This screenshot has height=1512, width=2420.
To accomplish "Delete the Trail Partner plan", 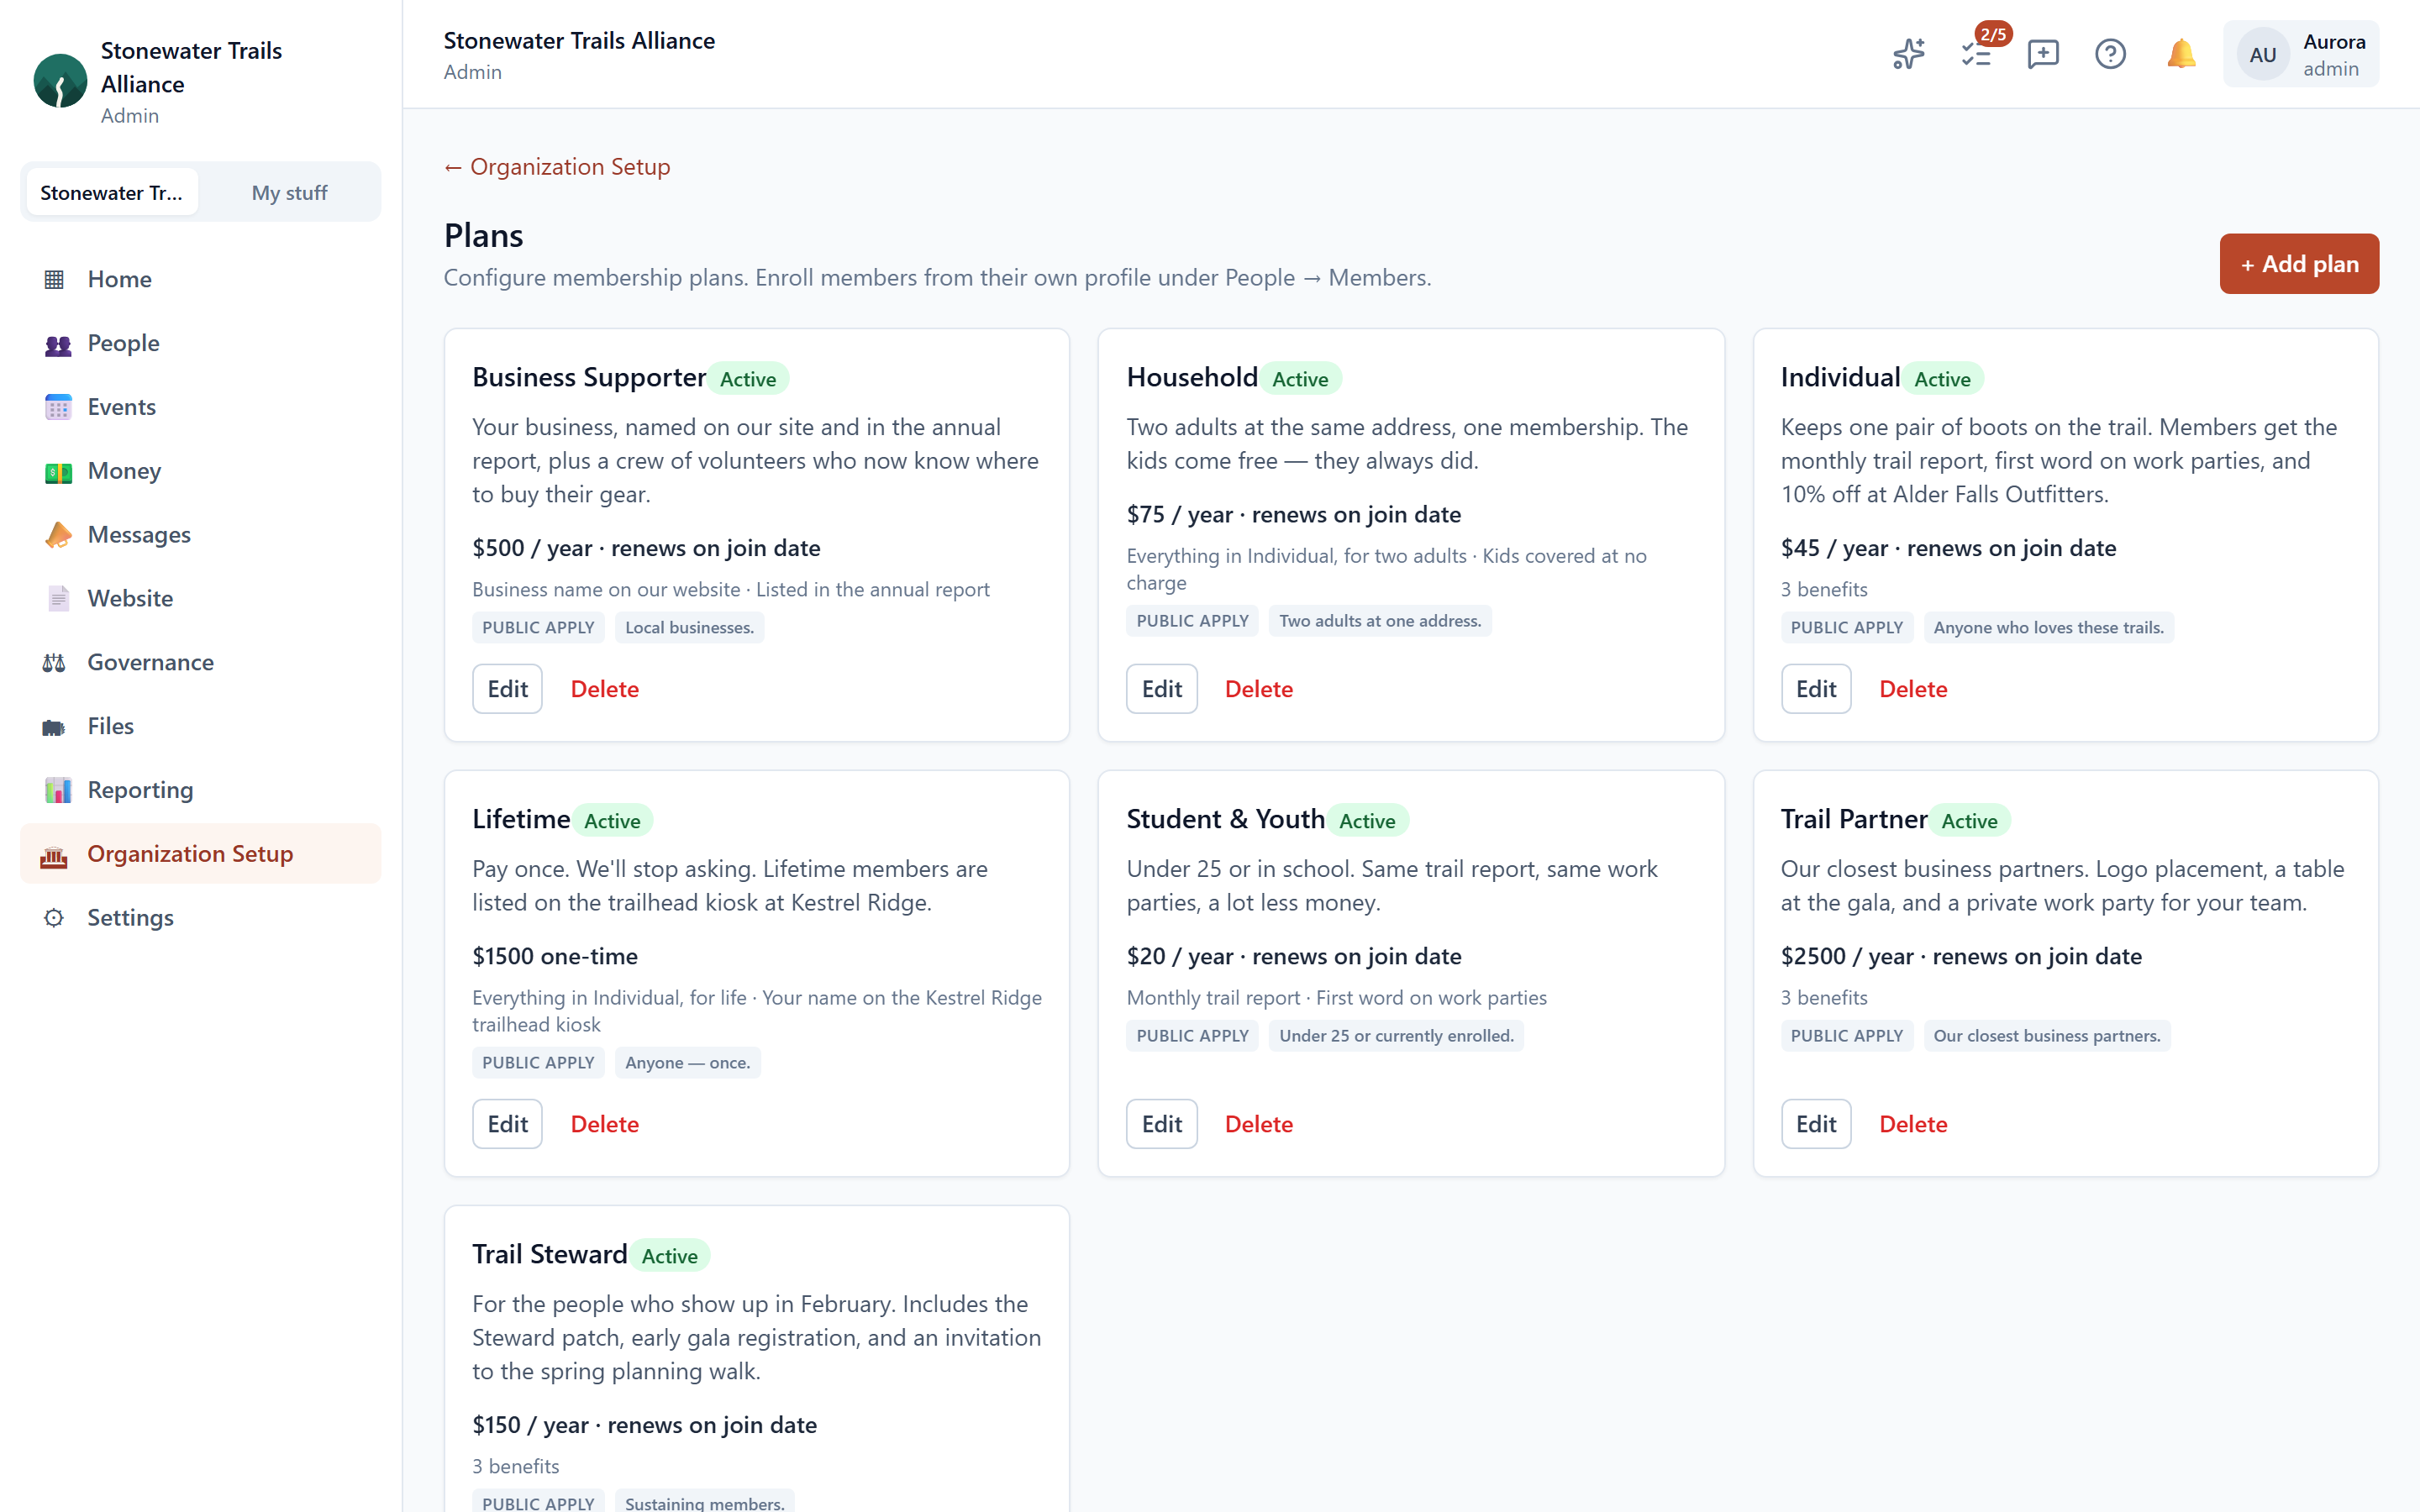I will [x=1912, y=1124].
